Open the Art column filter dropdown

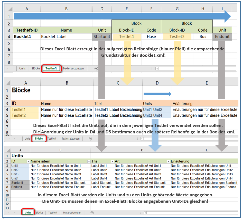(x=168, y=161)
